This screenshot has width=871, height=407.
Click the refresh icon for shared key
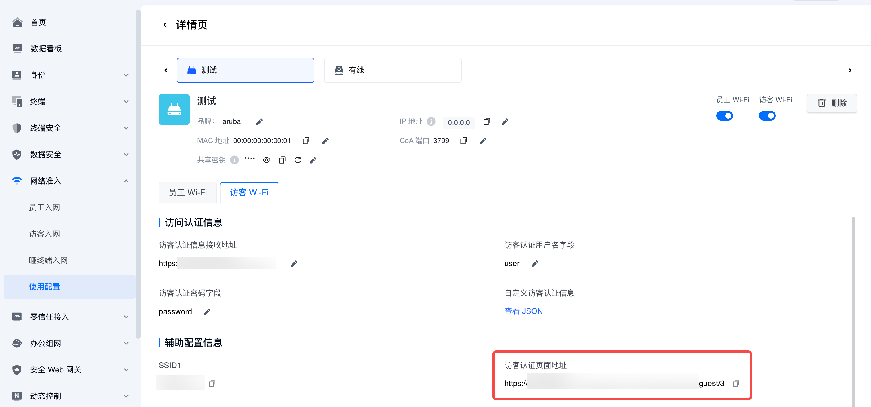[298, 160]
